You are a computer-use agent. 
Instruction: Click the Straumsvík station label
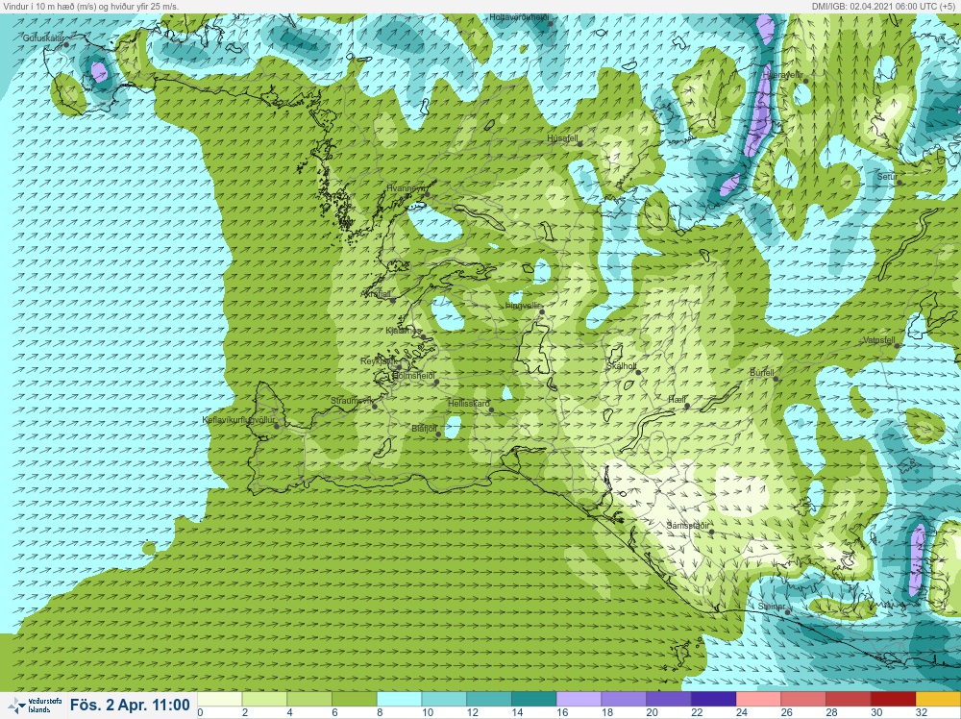(352, 401)
